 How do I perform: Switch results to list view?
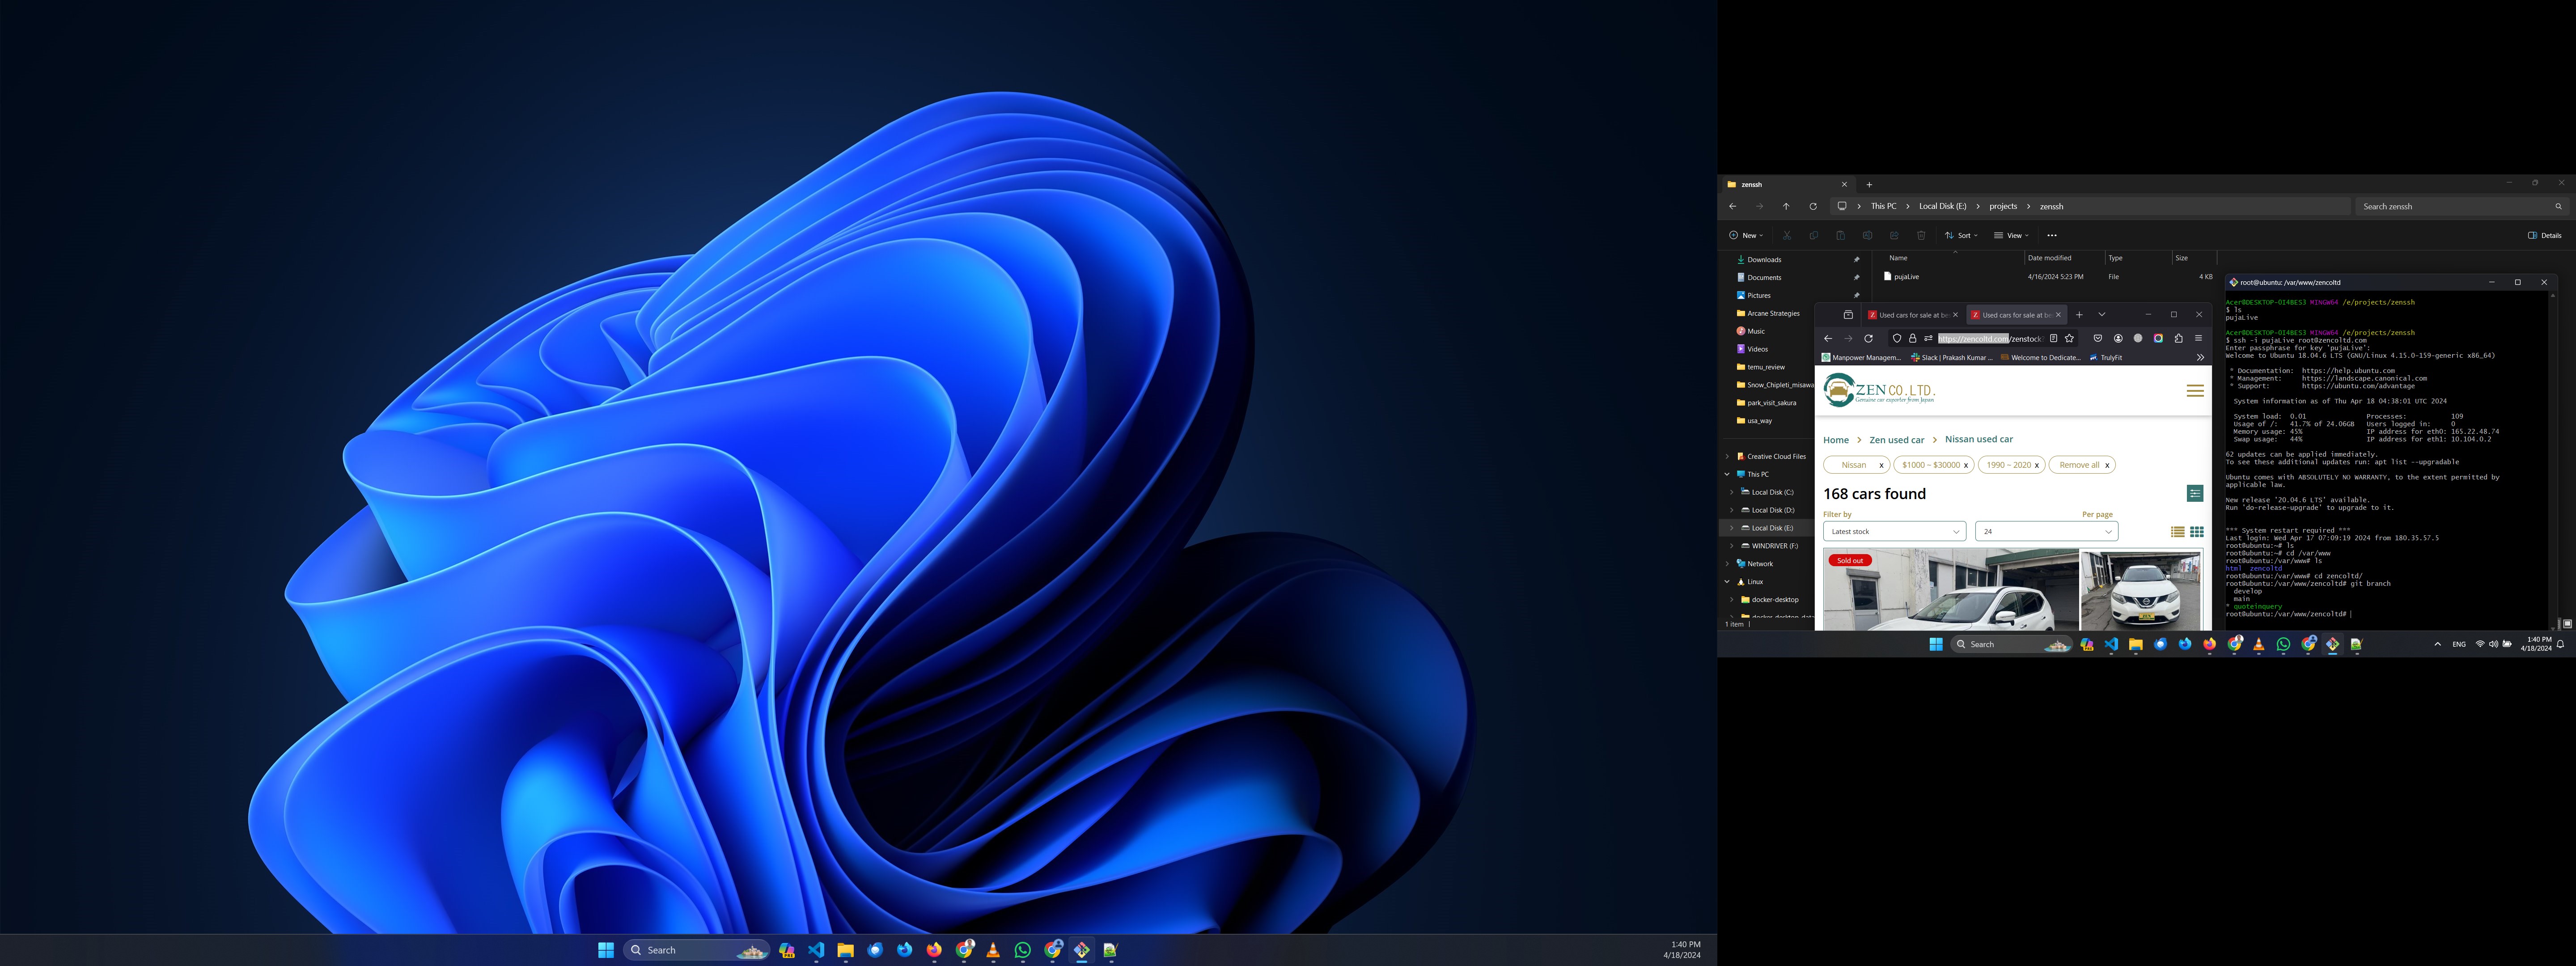click(2177, 532)
